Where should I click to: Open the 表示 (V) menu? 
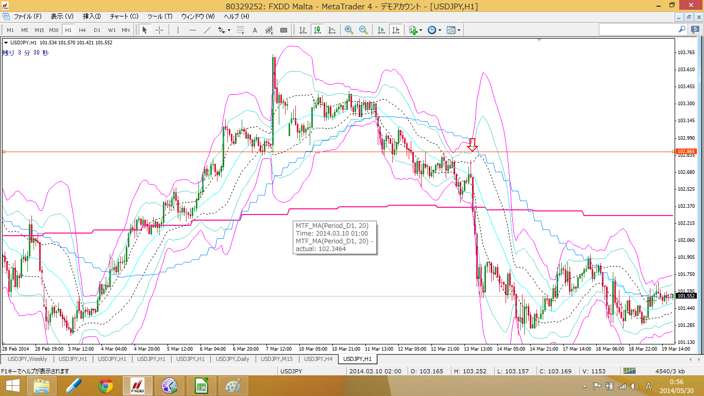pyautogui.click(x=62, y=16)
